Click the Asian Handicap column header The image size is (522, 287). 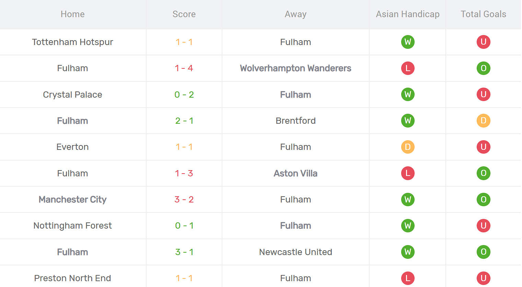(408, 14)
